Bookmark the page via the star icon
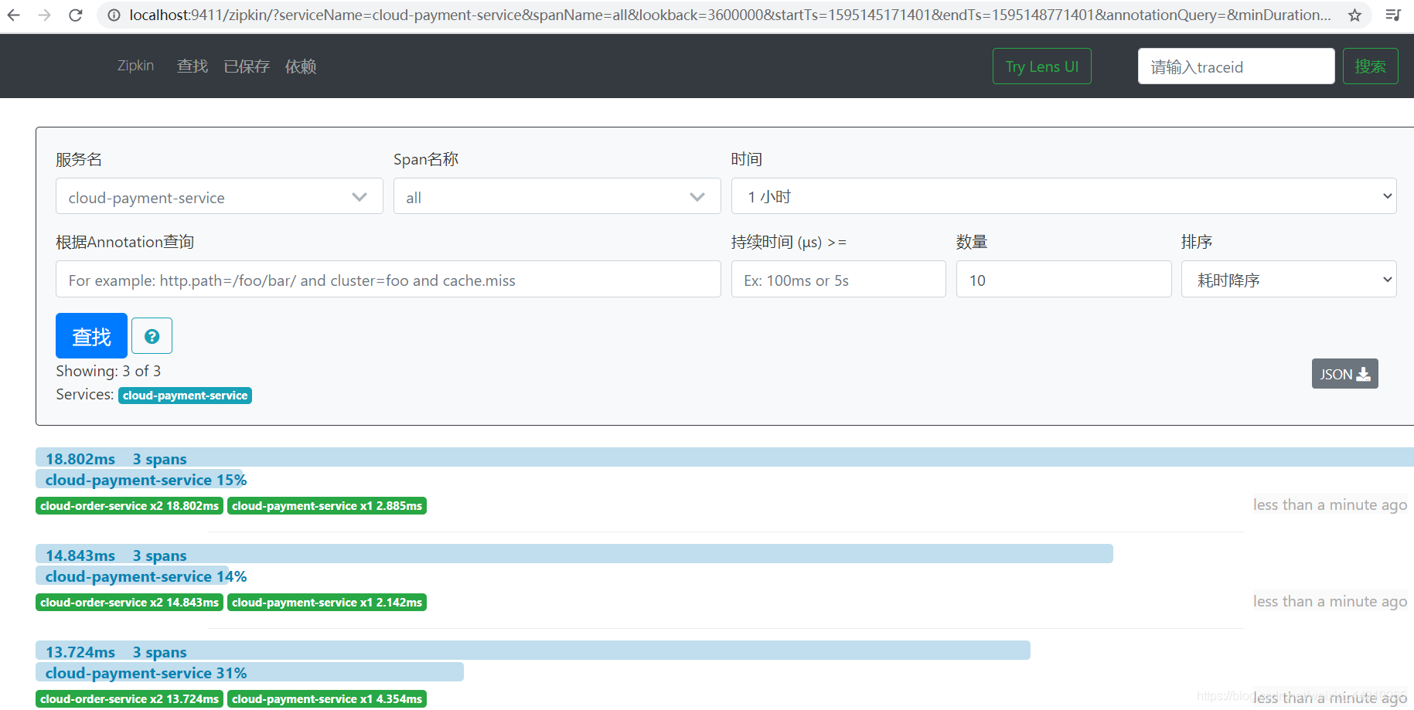The image size is (1414, 710). click(x=1355, y=14)
